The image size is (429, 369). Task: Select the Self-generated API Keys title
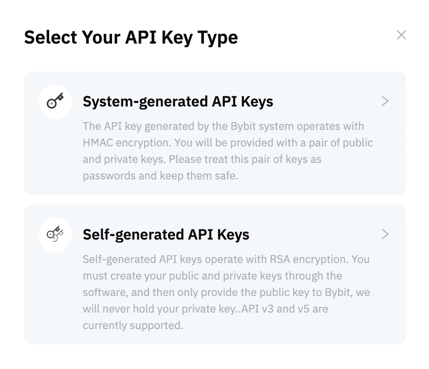(166, 235)
